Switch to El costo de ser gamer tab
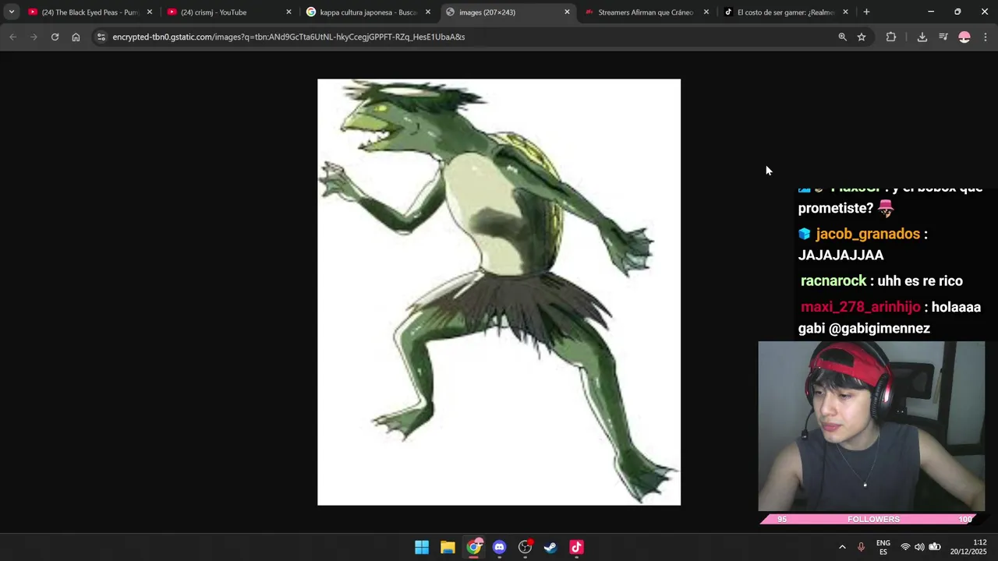This screenshot has width=998, height=561. [786, 12]
